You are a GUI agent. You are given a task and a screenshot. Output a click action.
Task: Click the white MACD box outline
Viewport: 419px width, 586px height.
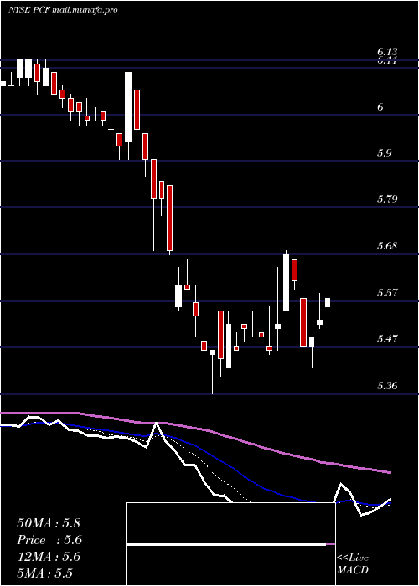[230, 544]
